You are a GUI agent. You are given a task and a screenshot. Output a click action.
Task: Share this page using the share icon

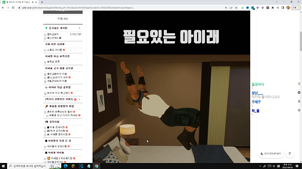[231, 8]
